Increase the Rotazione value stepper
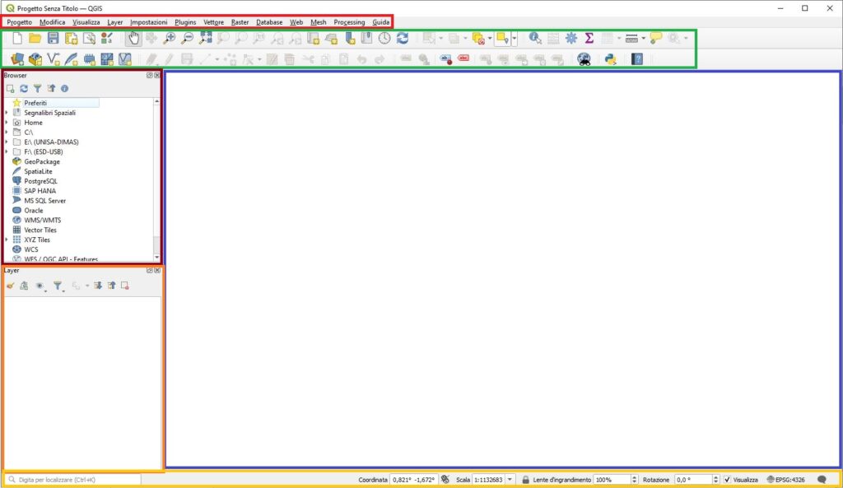The width and height of the screenshot is (843, 488). (715, 477)
